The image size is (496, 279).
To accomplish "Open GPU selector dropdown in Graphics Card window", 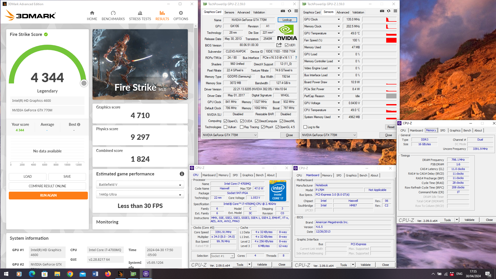I will point(230,135).
